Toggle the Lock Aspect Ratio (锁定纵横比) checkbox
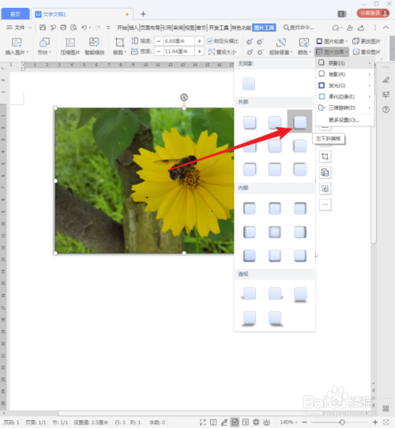Image resolution: width=395 pixels, height=428 pixels. point(210,41)
